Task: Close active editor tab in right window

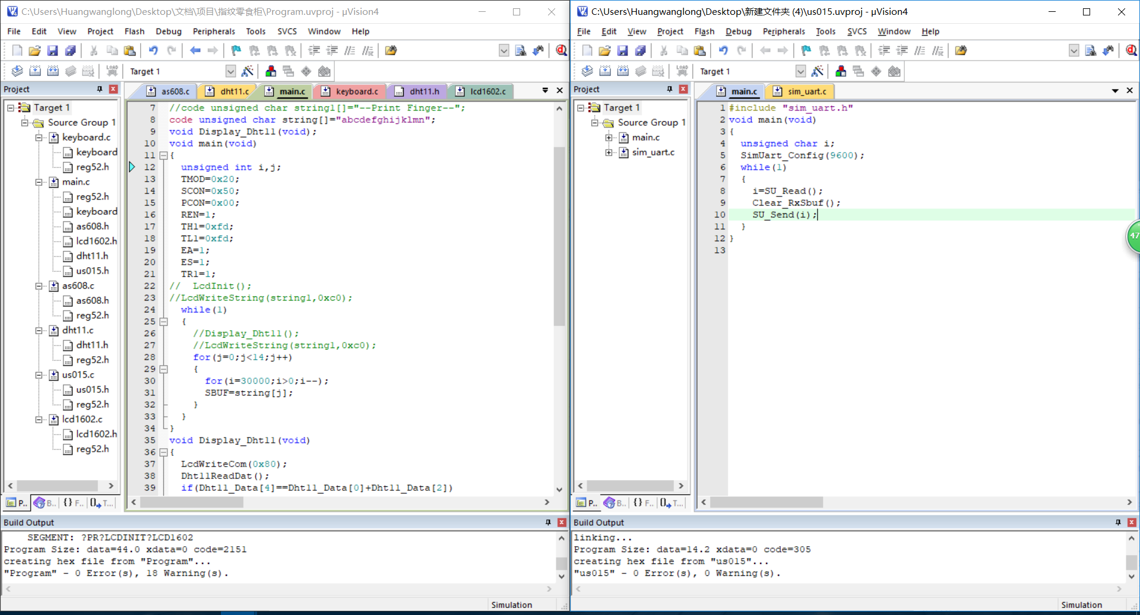Action: tap(1129, 90)
